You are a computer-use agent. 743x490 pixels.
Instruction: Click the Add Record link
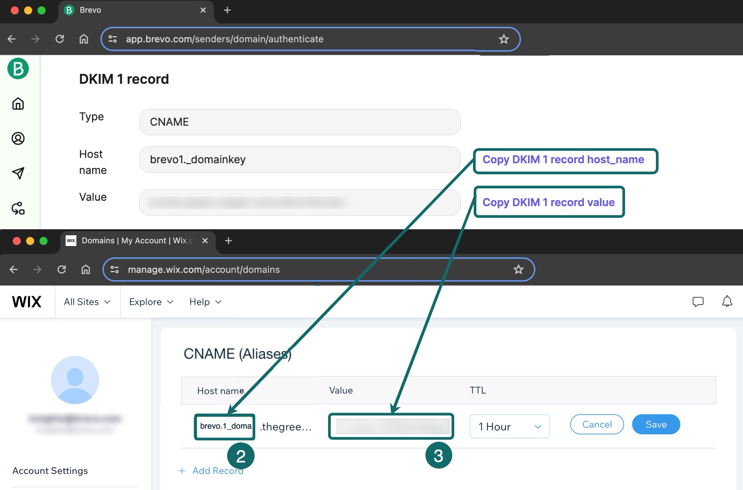point(211,471)
